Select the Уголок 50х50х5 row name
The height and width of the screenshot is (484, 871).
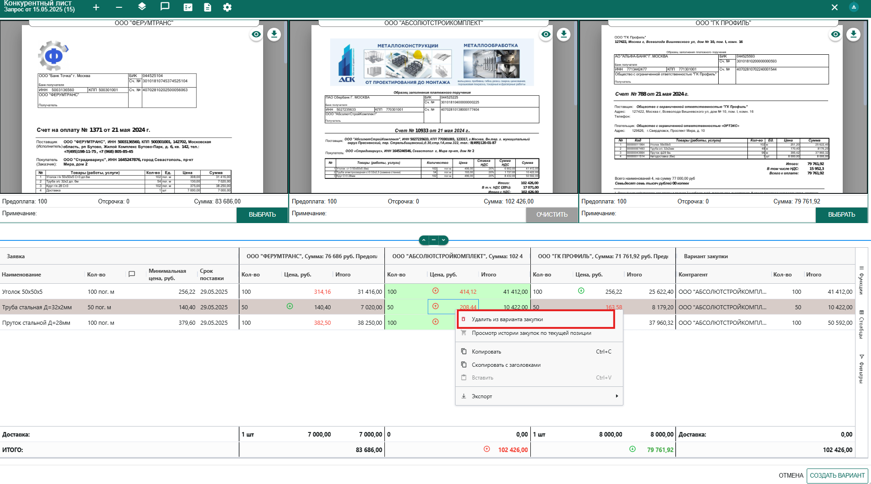pyautogui.click(x=22, y=291)
